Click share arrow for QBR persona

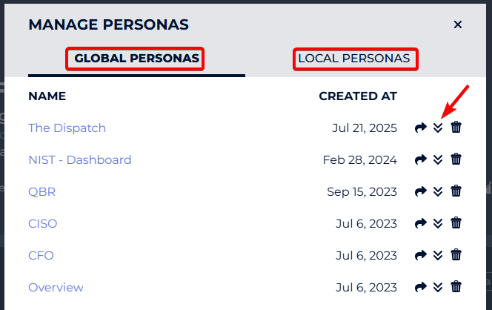click(x=420, y=191)
